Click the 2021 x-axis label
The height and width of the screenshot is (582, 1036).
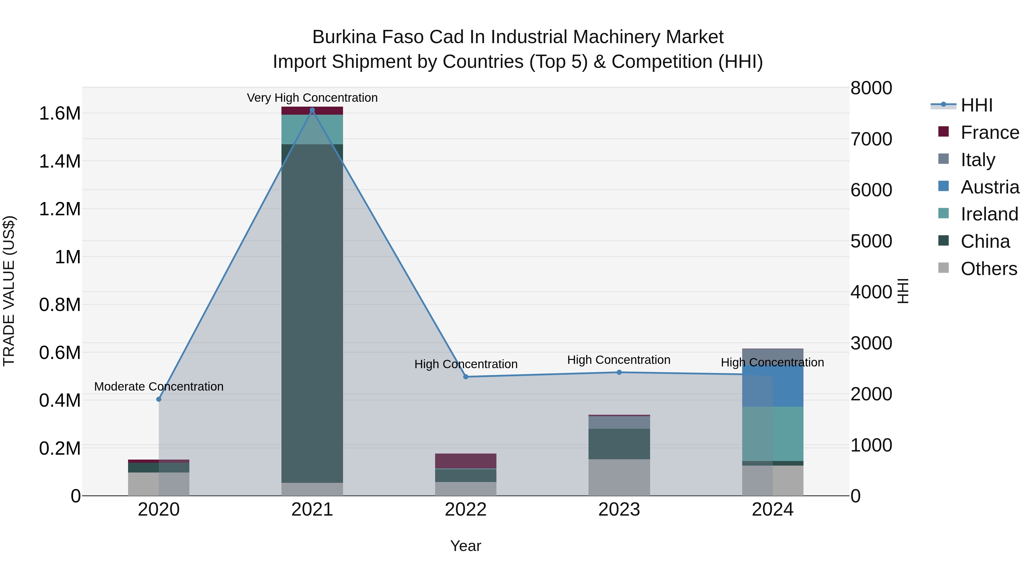tap(312, 510)
